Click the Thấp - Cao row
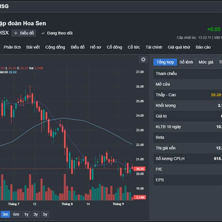 click(x=188, y=95)
